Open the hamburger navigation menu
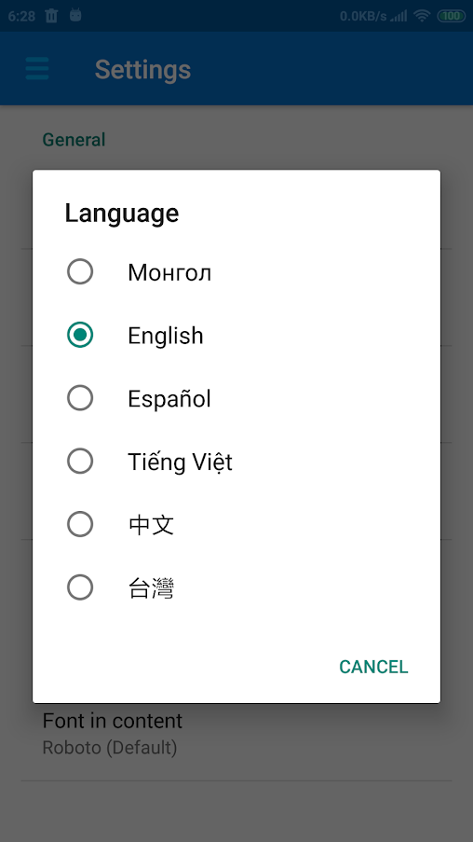473x842 pixels. click(x=37, y=69)
